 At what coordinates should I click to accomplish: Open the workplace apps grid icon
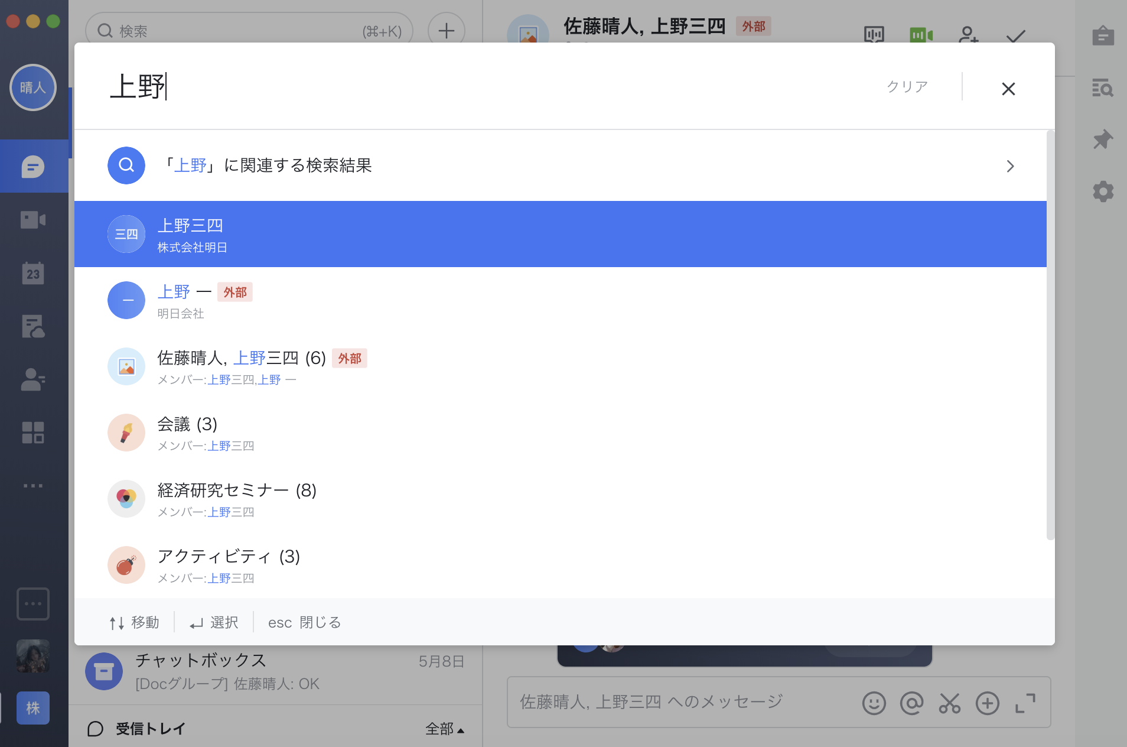coord(33,433)
